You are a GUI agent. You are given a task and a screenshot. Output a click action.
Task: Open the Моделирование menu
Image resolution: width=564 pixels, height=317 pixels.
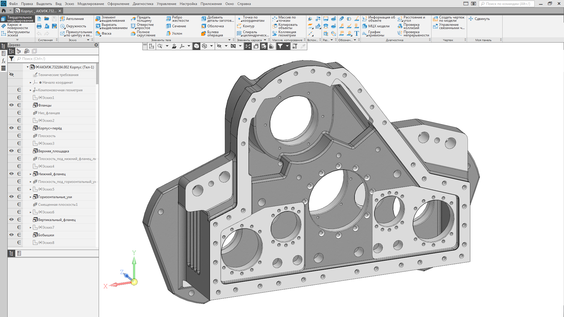coord(90,4)
